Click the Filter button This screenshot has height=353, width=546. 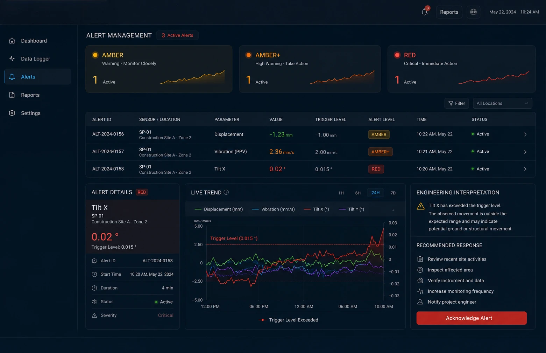pos(456,103)
